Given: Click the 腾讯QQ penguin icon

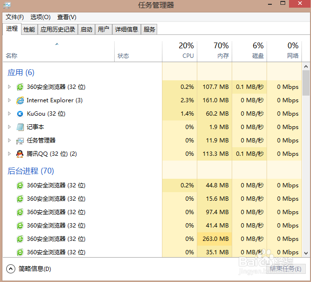Looking at the screenshot, I should pyautogui.click(x=20, y=154).
